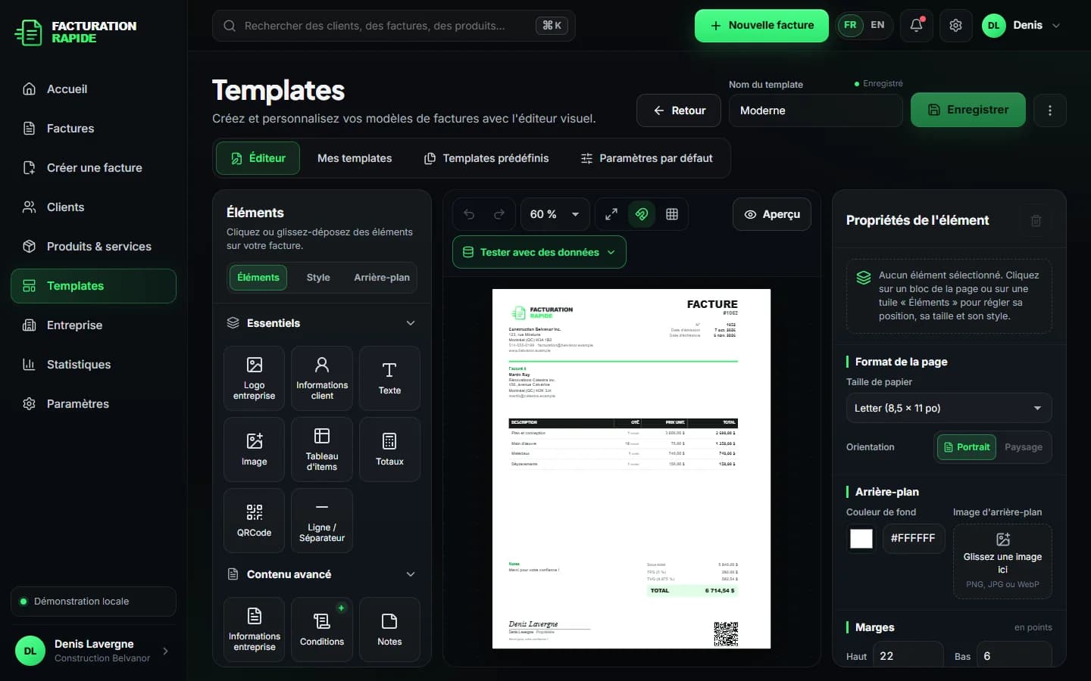Add the Logo entreprise element
The image size is (1091, 681).
[x=255, y=378]
